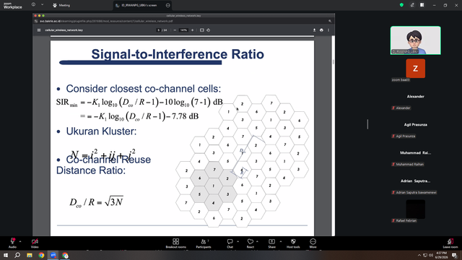The width and height of the screenshot is (462, 260).
Task: Expand the Chat options arrow
Action: (237, 241)
